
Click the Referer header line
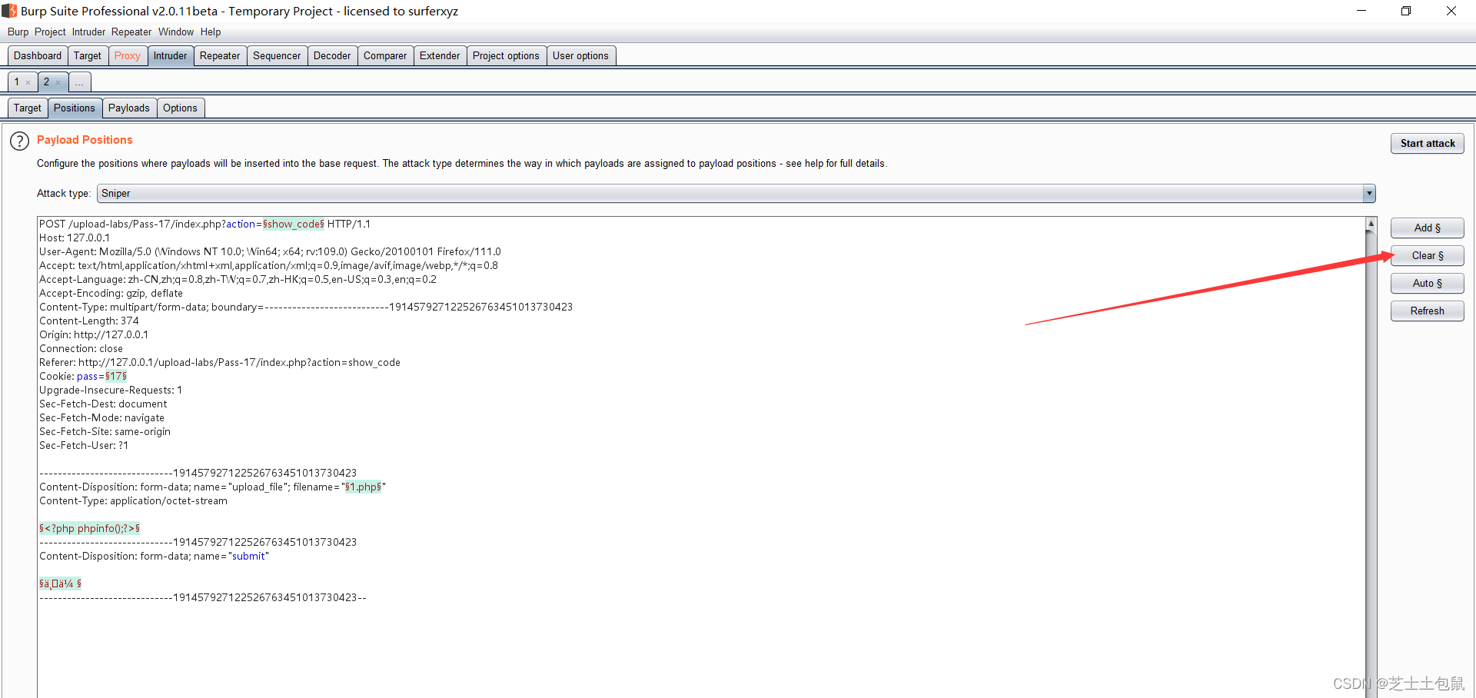click(x=220, y=362)
